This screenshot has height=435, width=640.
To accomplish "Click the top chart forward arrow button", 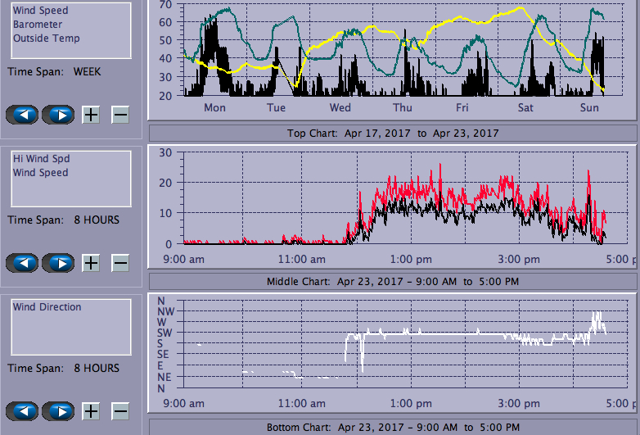I will pos(58,114).
